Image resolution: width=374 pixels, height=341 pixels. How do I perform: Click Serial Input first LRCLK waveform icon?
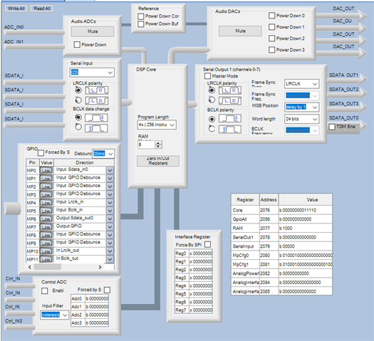click(97, 90)
